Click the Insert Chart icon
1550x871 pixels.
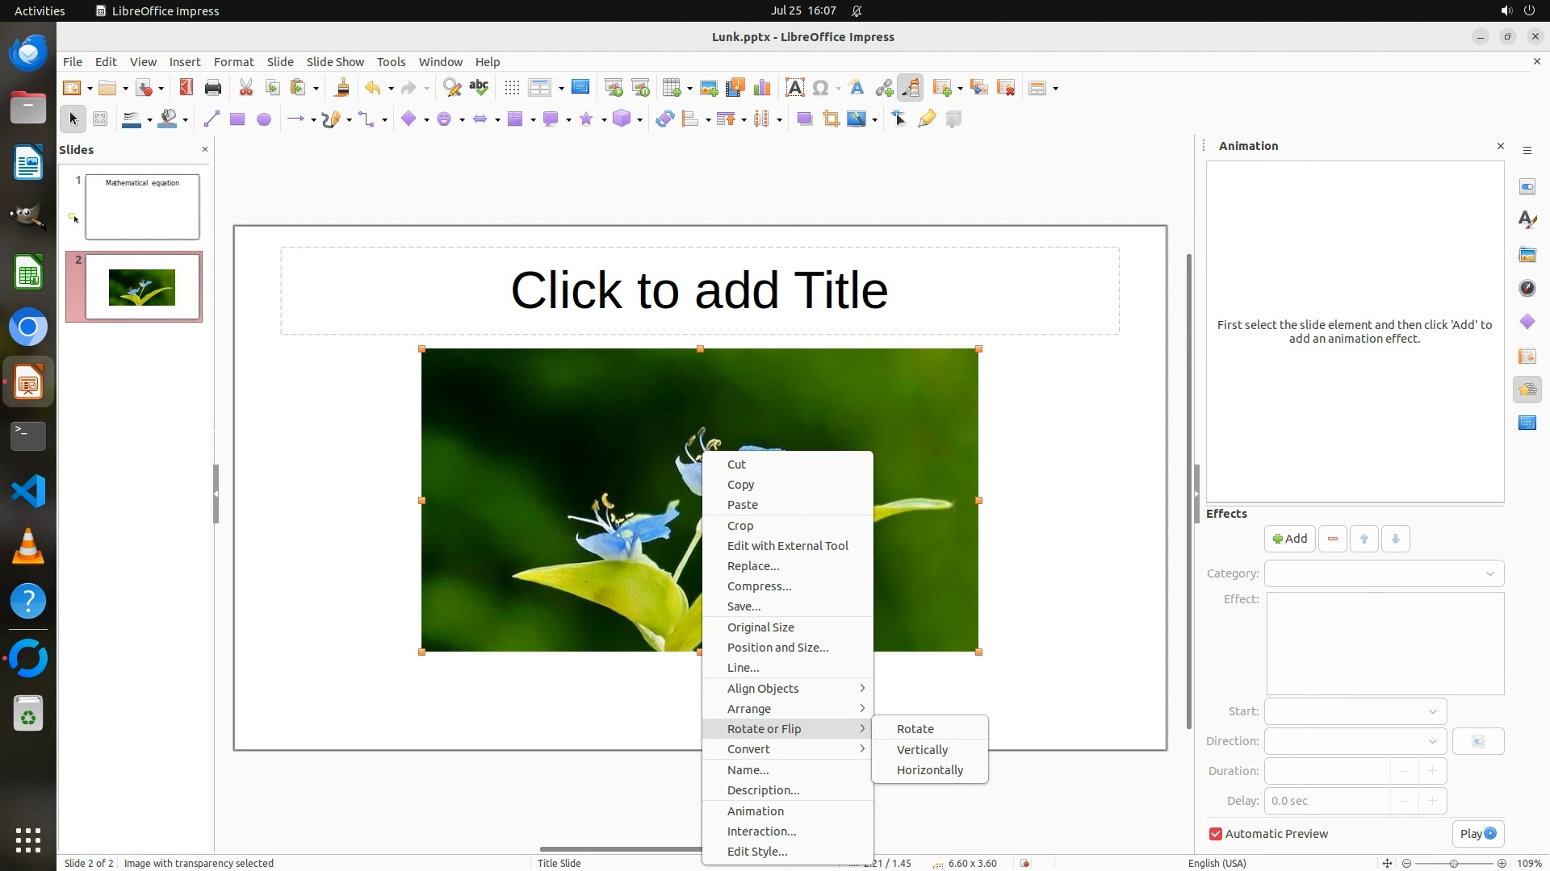[761, 88]
